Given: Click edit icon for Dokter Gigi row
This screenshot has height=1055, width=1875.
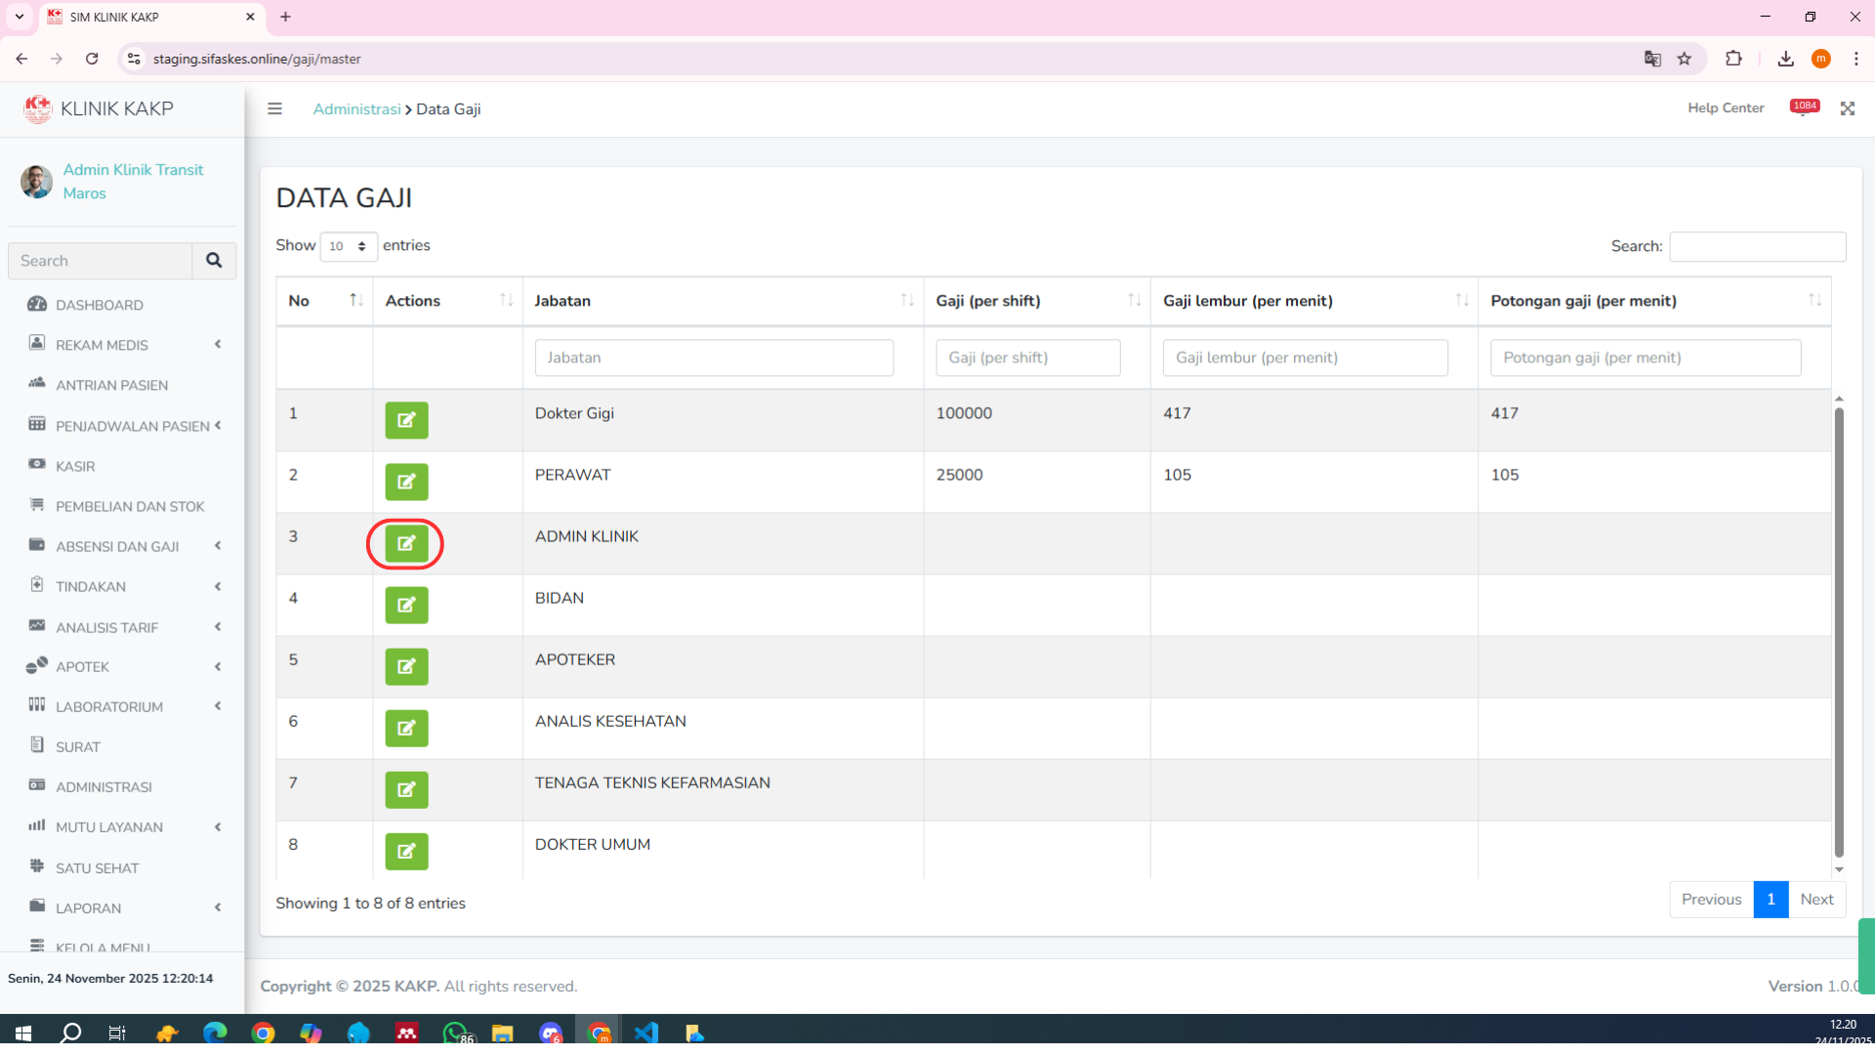Looking at the screenshot, I should [406, 420].
